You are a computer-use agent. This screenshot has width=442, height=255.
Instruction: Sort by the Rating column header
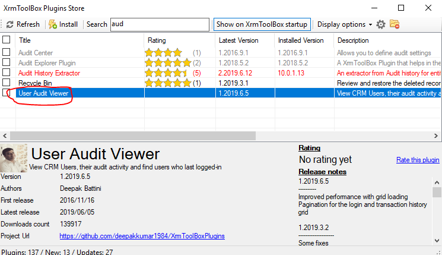pos(180,40)
